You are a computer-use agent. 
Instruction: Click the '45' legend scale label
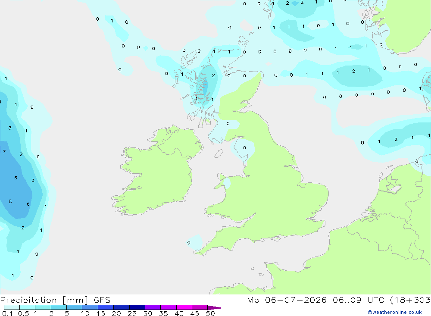pyautogui.click(x=195, y=313)
